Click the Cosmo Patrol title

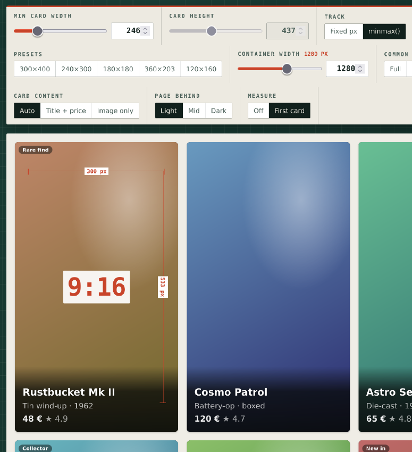tap(231, 392)
